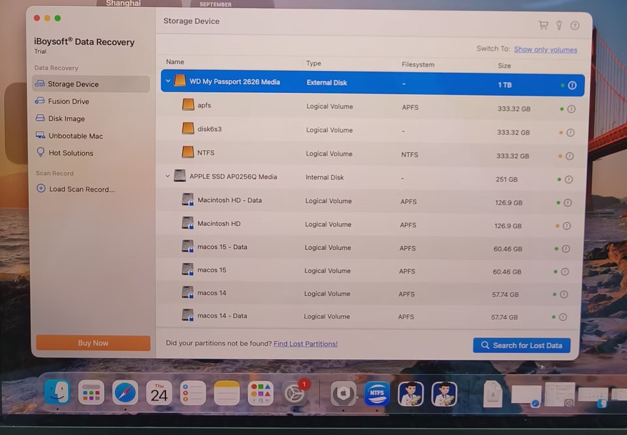
Task: Click the orange drive icon of apfs volume
Action: coord(188,104)
